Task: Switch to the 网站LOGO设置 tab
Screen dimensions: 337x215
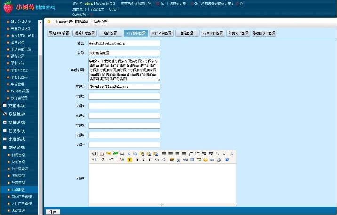Action: [x=59, y=33]
